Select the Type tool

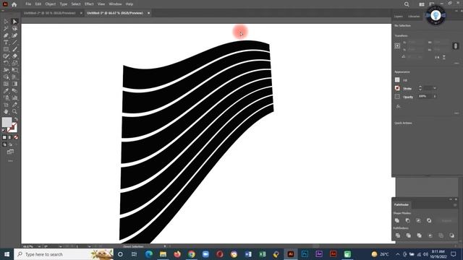coord(6,43)
